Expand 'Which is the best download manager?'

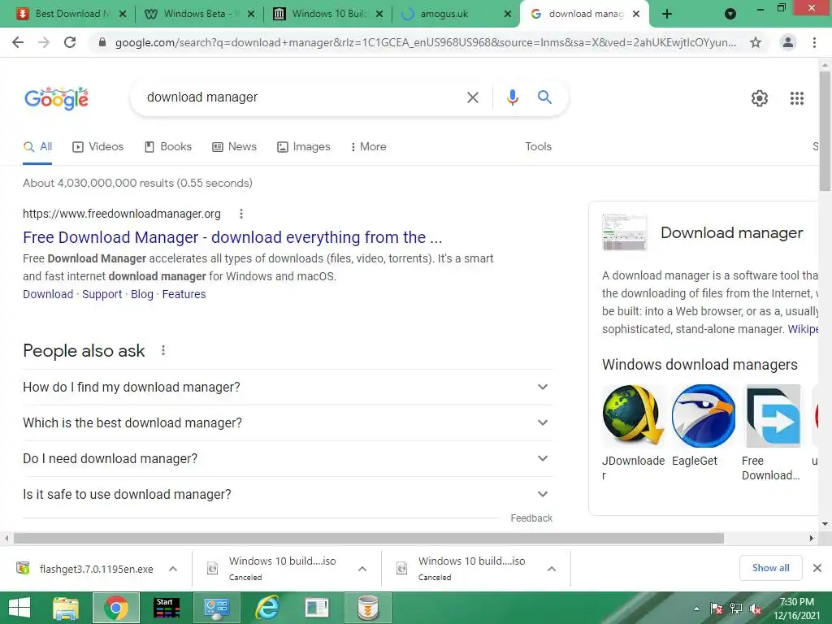click(288, 422)
